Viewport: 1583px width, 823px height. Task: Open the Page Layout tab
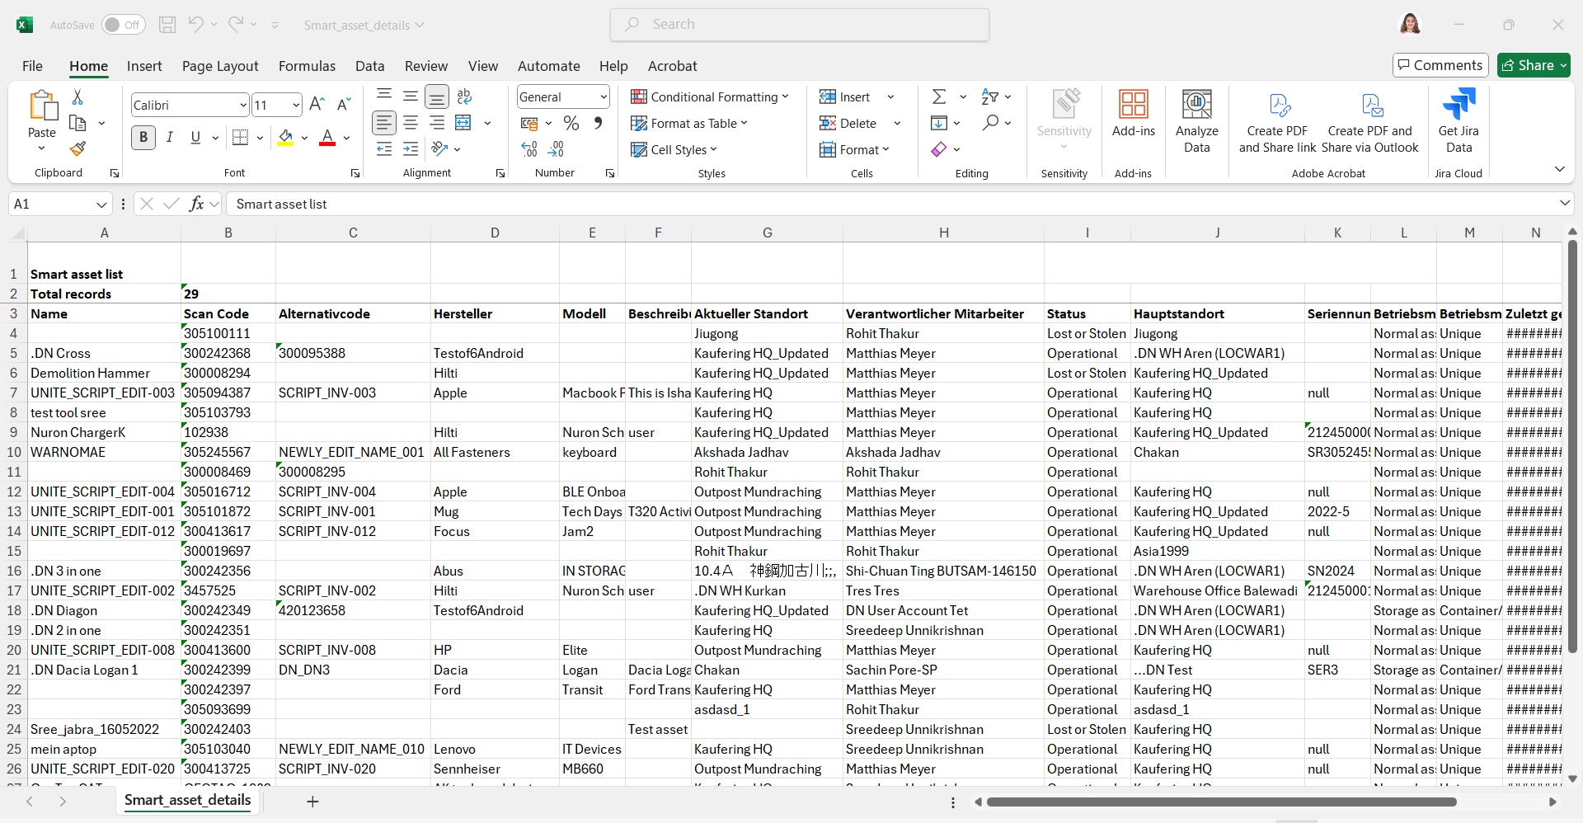pyautogui.click(x=220, y=66)
